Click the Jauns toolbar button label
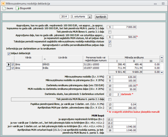This screenshot has width=168, height=137. coord(10,8)
